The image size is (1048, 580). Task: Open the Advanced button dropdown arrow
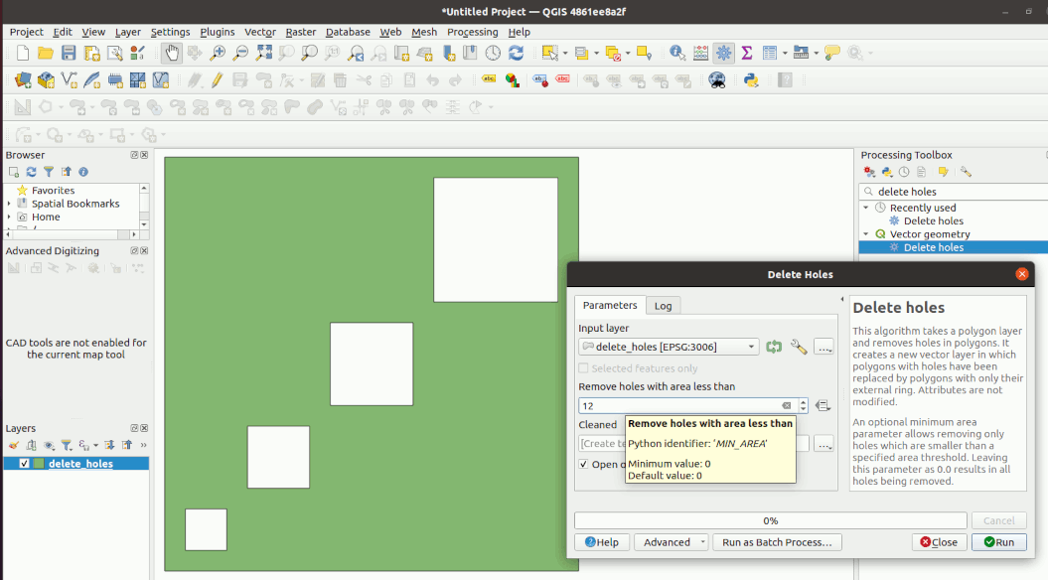click(702, 542)
